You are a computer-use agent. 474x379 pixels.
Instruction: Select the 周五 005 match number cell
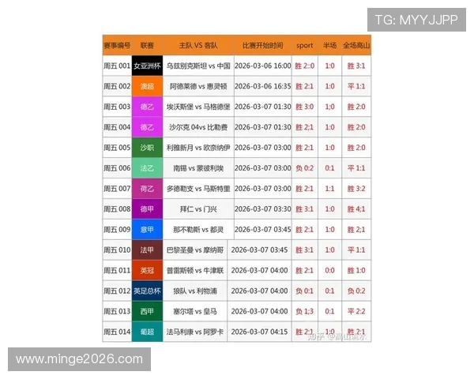tap(117, 148)
